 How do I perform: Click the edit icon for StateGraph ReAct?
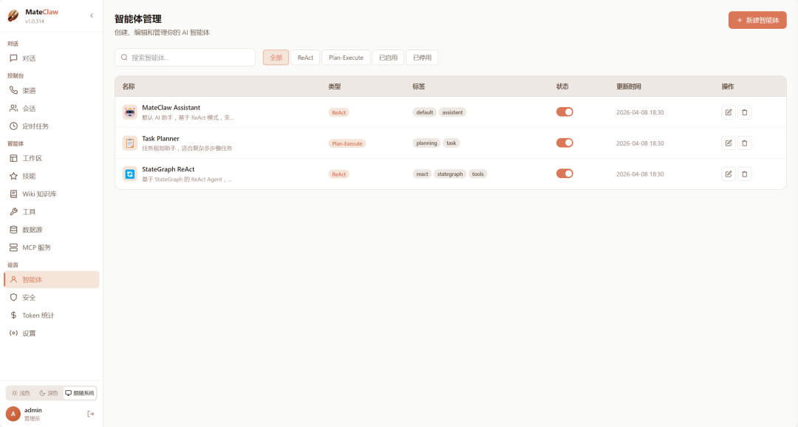729,174
